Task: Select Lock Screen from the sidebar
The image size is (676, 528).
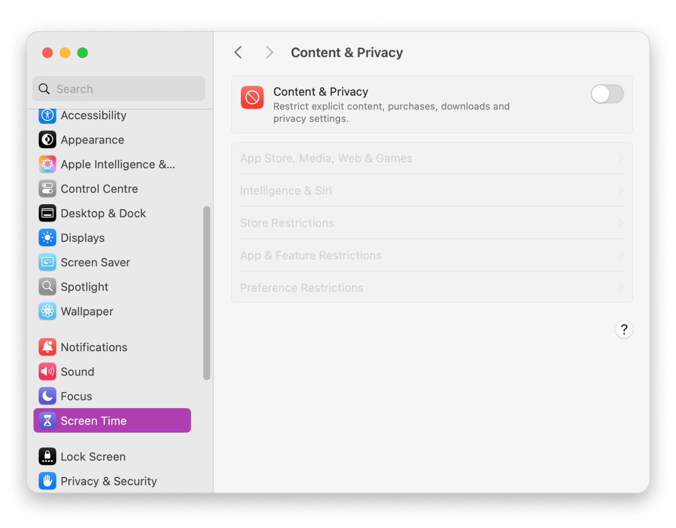Action: click(x=93, y=457)
